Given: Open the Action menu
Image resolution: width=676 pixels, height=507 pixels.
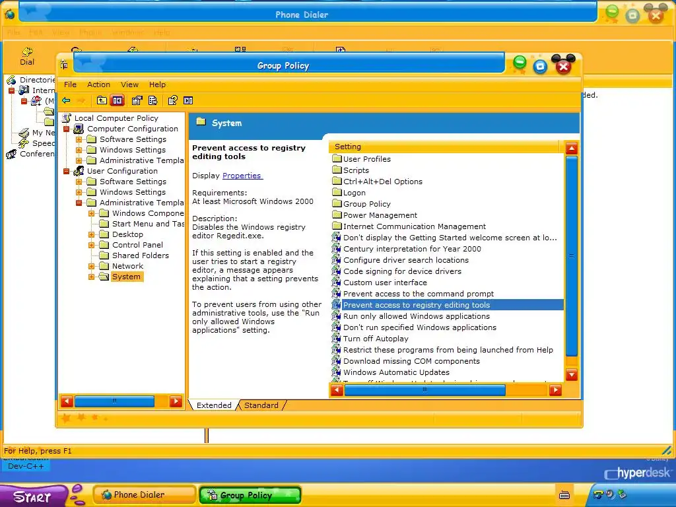Looking at the screenshot, I should point(98,84).
